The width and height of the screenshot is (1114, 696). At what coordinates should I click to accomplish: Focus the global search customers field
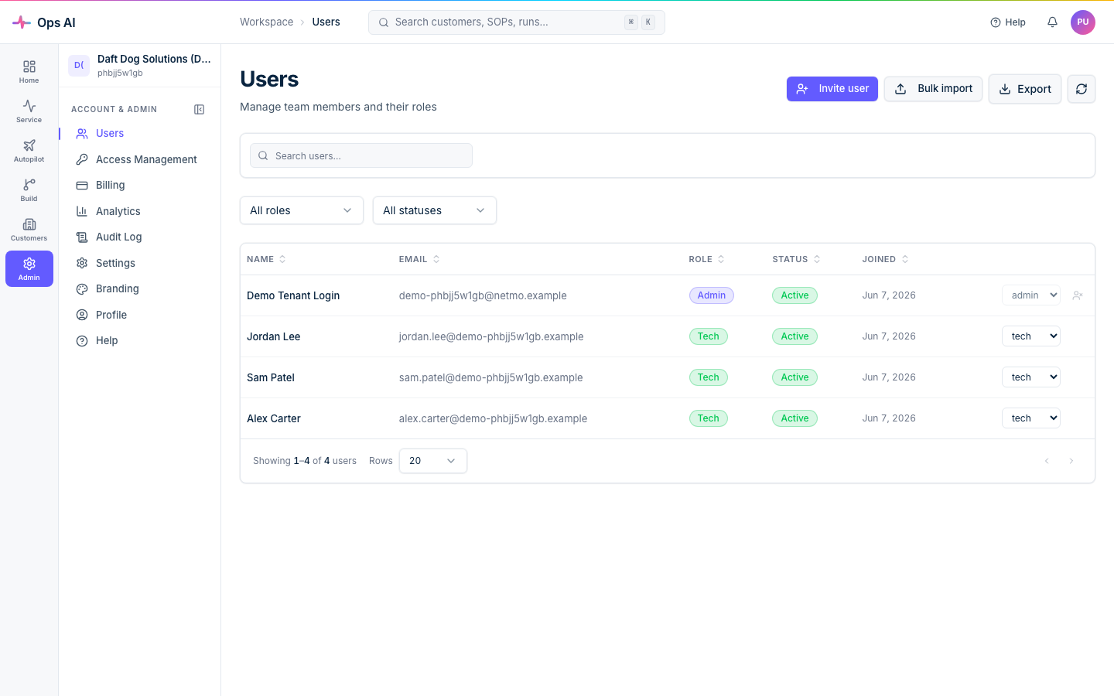pyautogui.click(x=517, y=22)
